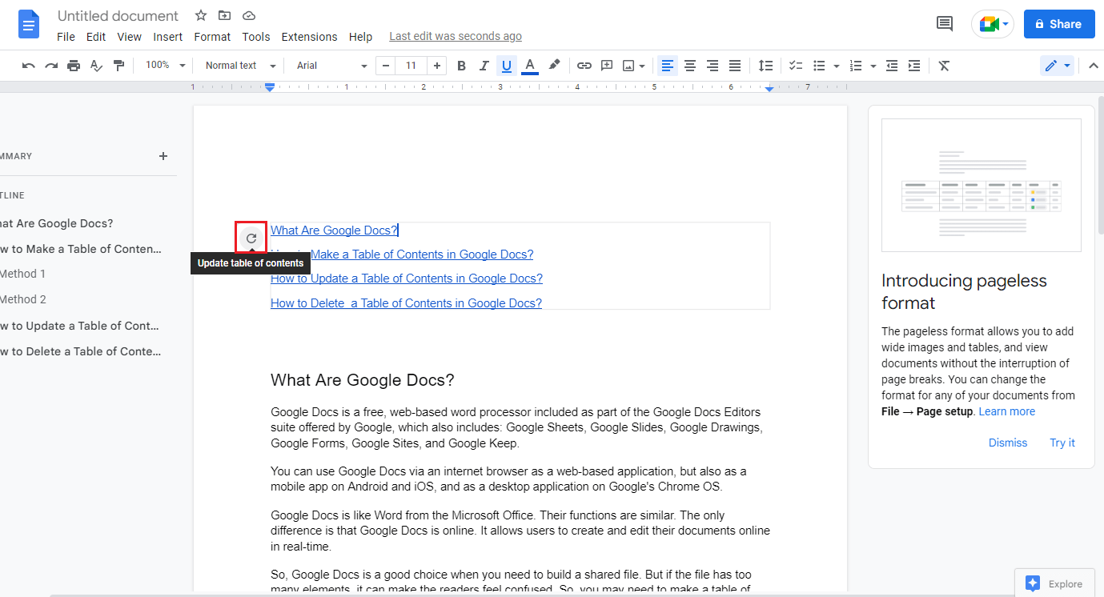This screenshot has width=1104, height=597.
Task: Open the Learn more link
Action: (1007, 411)
